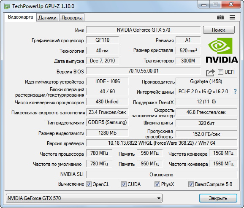Screen dimensions: 244x208
Task: Toggle the PhysX checkbox
Action: pos(157,184)
